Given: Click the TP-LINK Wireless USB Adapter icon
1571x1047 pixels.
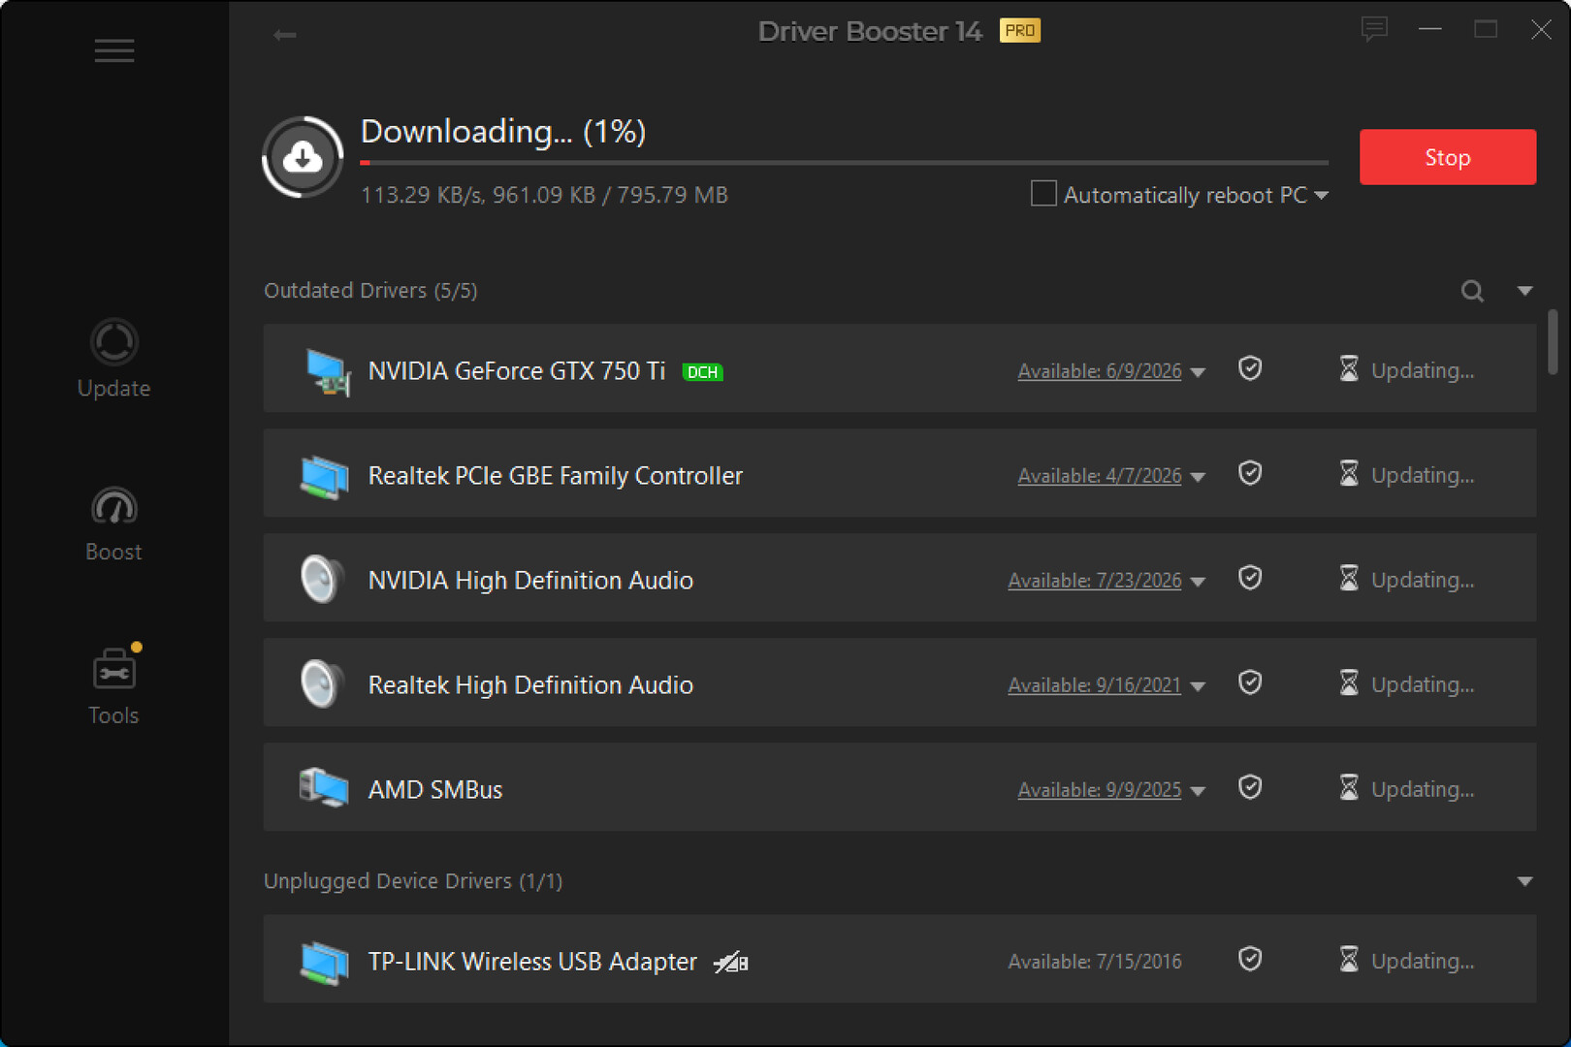Looking at the screenshot, I should [324, 962].
